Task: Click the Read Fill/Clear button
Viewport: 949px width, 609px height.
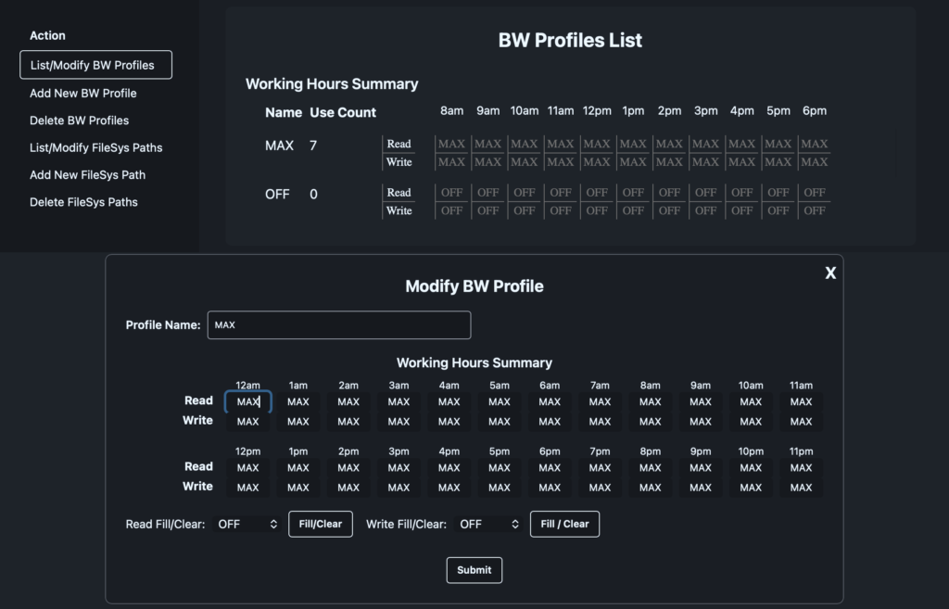Action: pos(320,525)
